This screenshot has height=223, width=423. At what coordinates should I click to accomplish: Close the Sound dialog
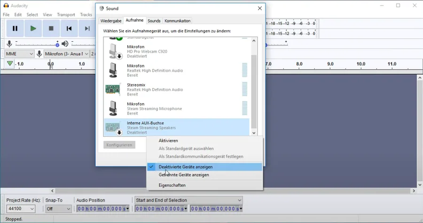tap(259, 8)
